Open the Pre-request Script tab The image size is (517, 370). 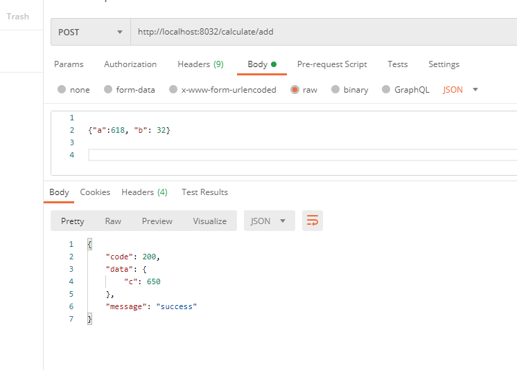(332, 64)
